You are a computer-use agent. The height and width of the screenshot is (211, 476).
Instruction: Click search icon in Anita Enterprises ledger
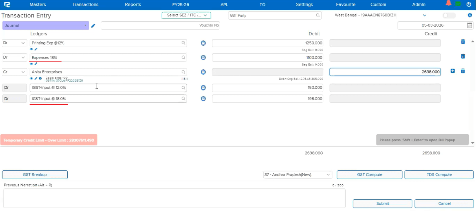[183, 72]
